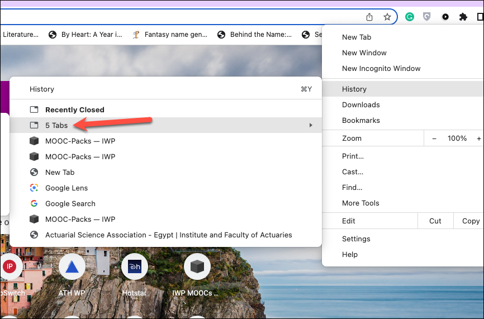Viewport: 484px width, 319px height.
Task: Click the window icon beside 5 Tabs
Action: [34, 125]
